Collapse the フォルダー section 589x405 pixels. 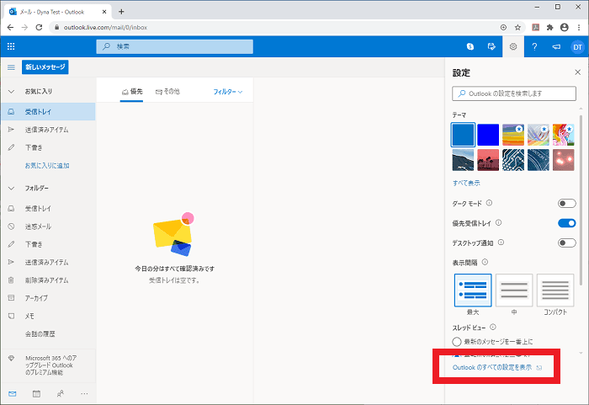click(11, 188)
